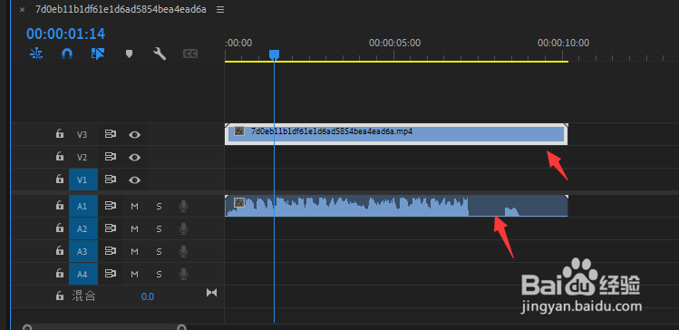The image size is (679, 330).
Task: Click the mix volume value 0.0
Action: [148, 296]
